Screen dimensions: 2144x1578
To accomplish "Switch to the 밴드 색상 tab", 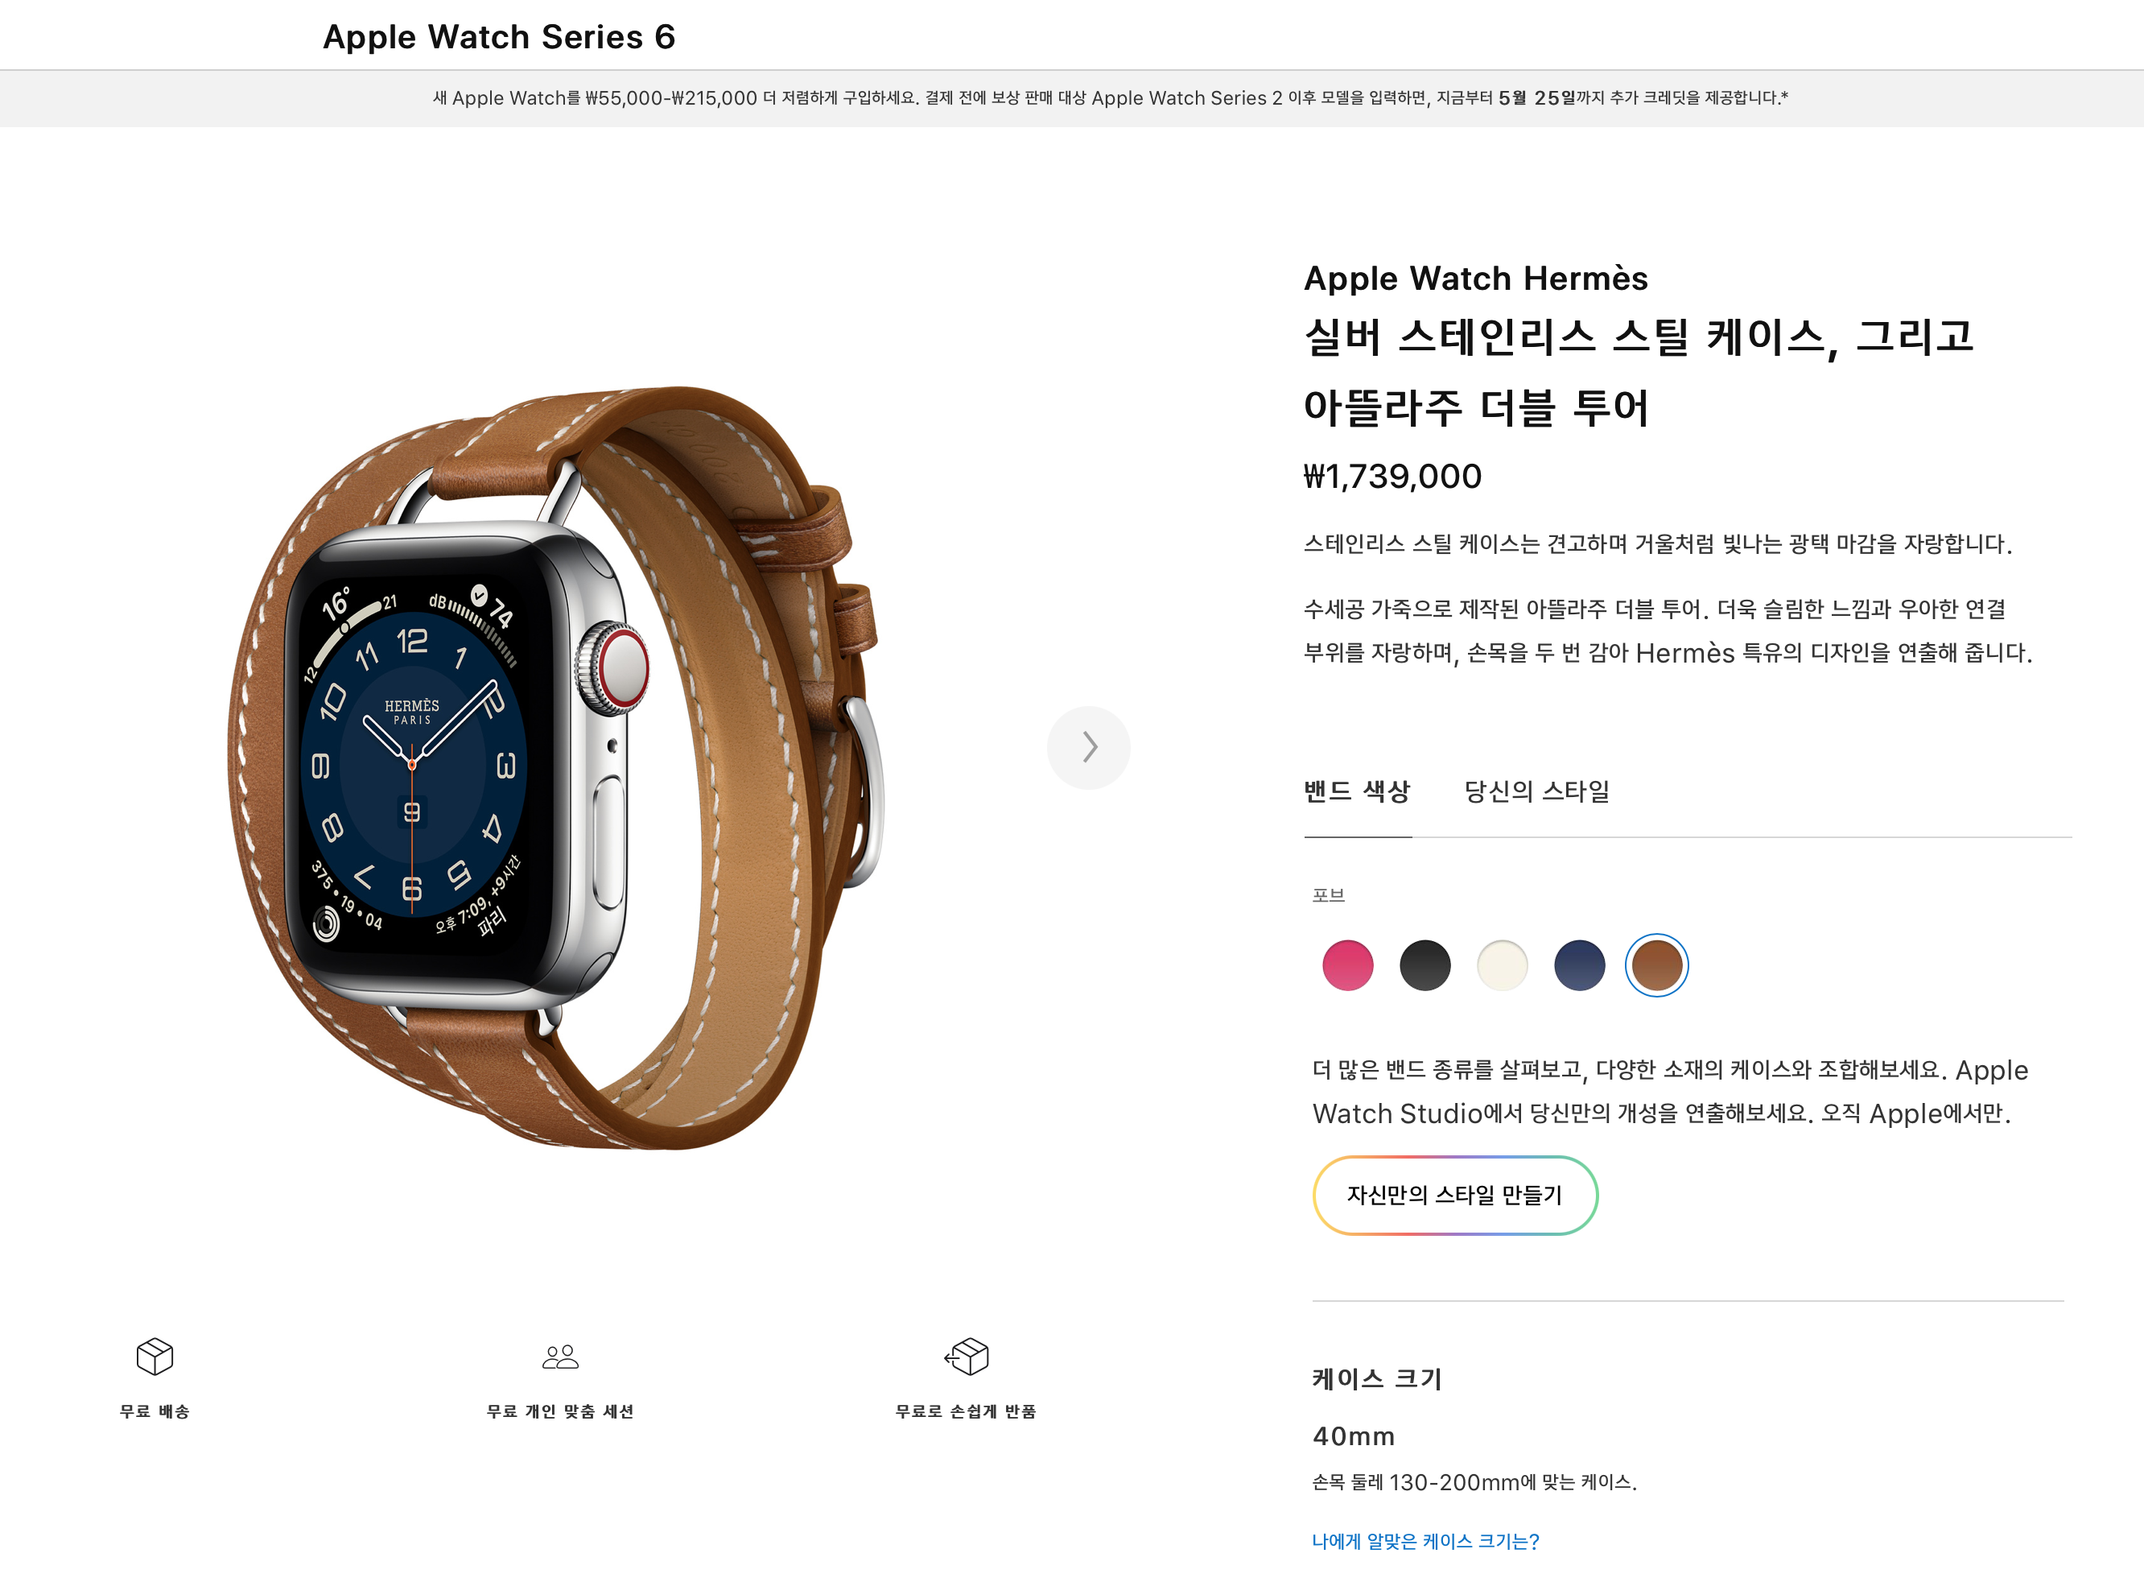I will (x=1356, y=791).
